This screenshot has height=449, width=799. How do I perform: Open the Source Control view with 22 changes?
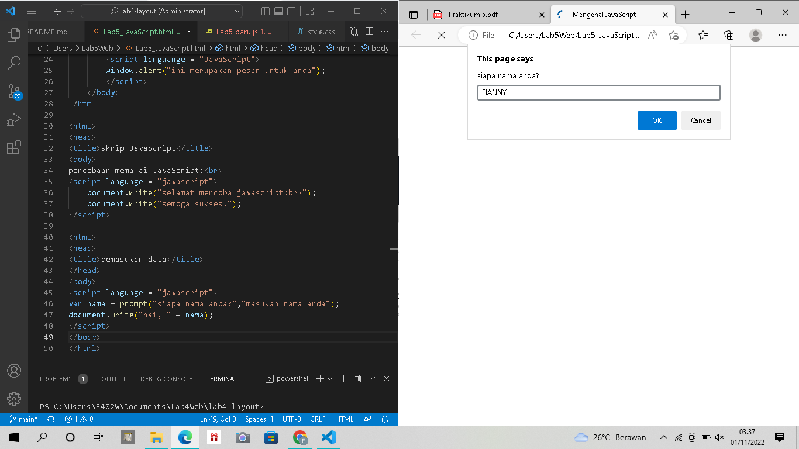tap(13, 91)
